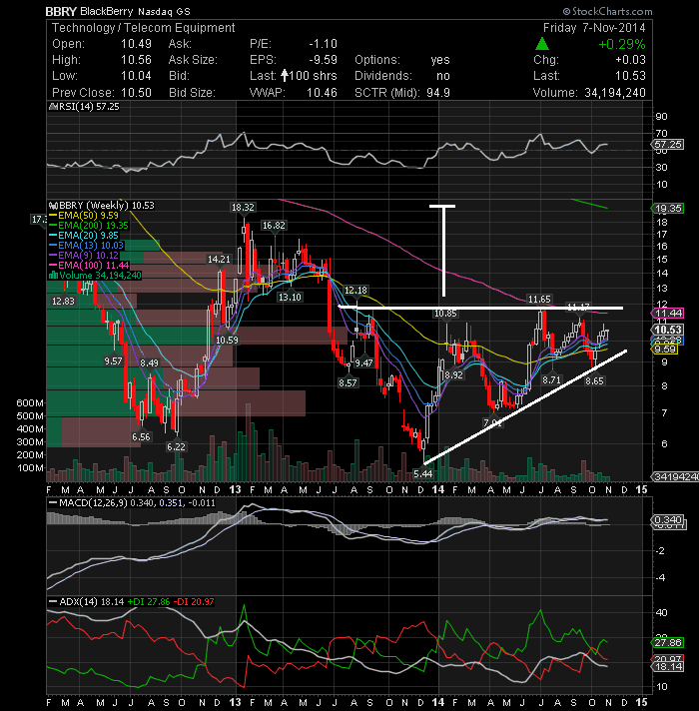Click the 12.83 price label
Viewport: 699px width, 711px height.
[x=63, y=301]
